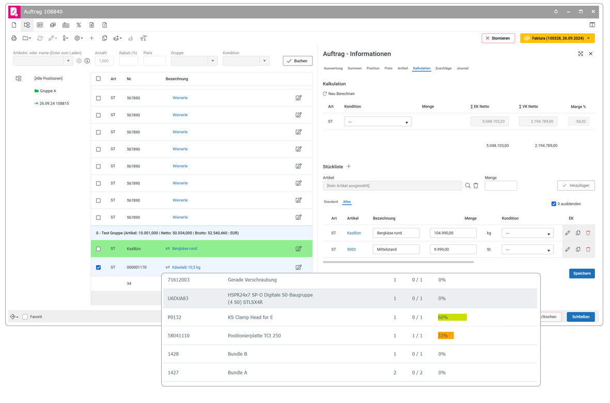
Task: Uncheck the Käselaib 10,5 kg row checkbox
Action: [99, 267]
